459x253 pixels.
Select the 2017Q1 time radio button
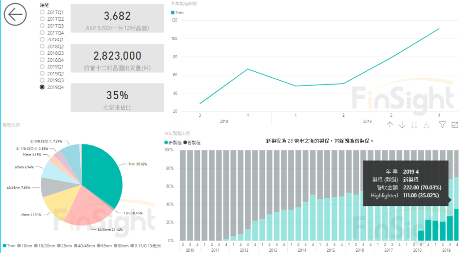pyautogui.click(x=42, y=12)
